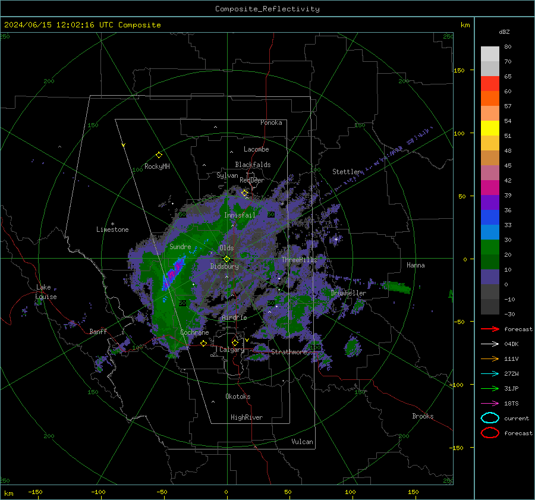Click the Lake Louise label

pos(46,292)
